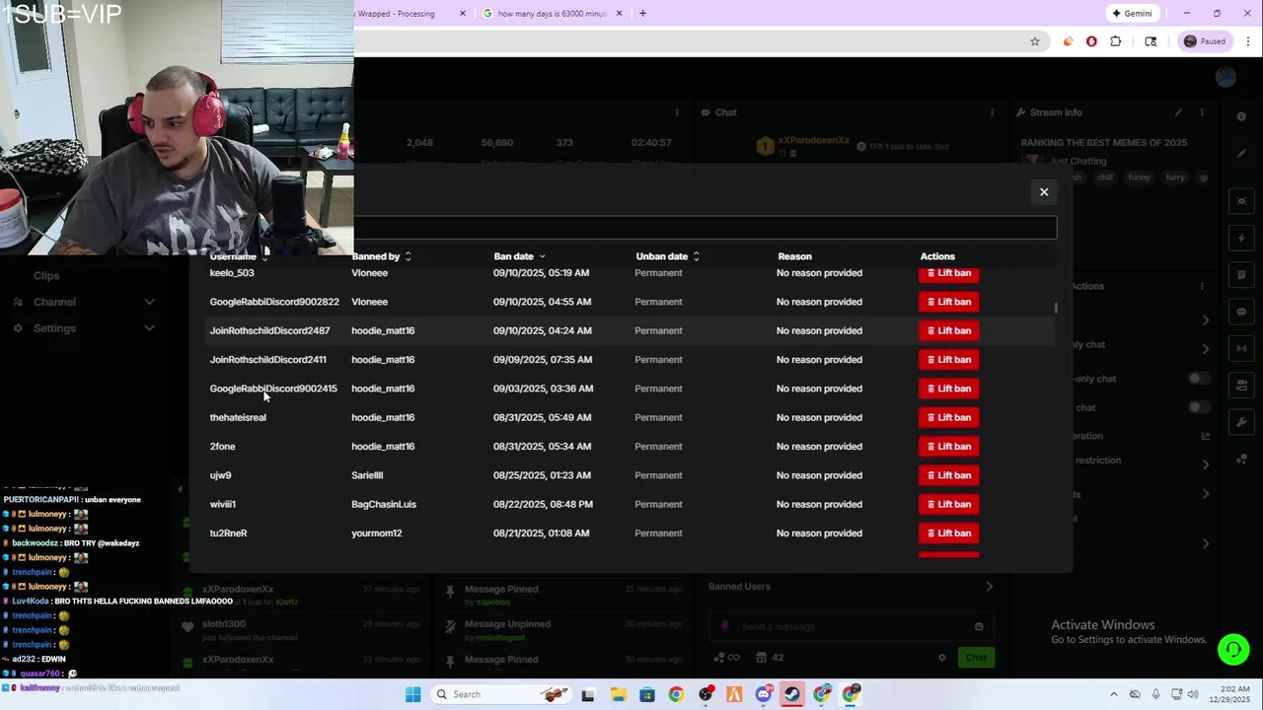1263x710 pixels.
Task: Lift ban for GoogleRabbiDiscord9002822
Action: [x=948, y=302]
